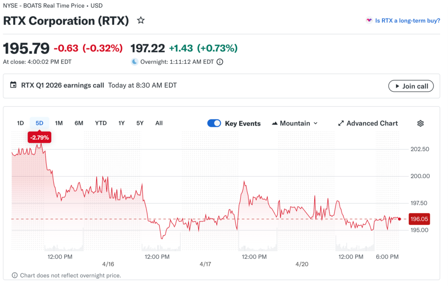Open chart settings gear icon

pos(420,123)
